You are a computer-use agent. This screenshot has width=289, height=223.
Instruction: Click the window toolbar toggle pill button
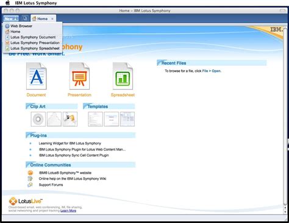pos(282,10)
